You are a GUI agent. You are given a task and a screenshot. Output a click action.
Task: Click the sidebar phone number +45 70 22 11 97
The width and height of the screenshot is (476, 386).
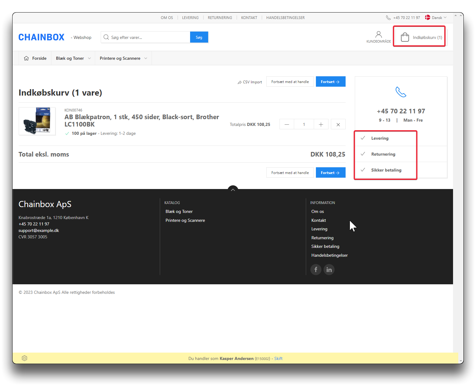point(401,111)
